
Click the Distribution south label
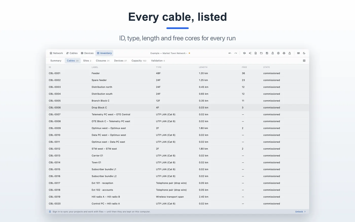(102, 94)
